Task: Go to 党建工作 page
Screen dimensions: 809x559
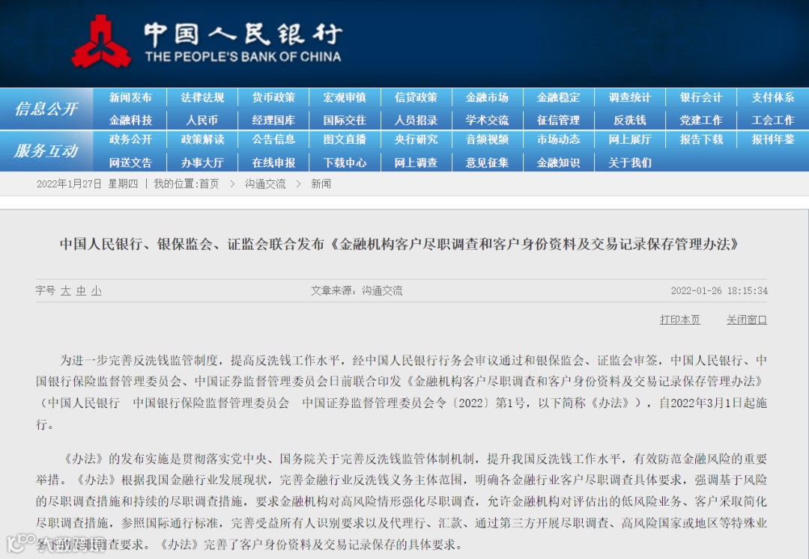Action: pos(701,120)
